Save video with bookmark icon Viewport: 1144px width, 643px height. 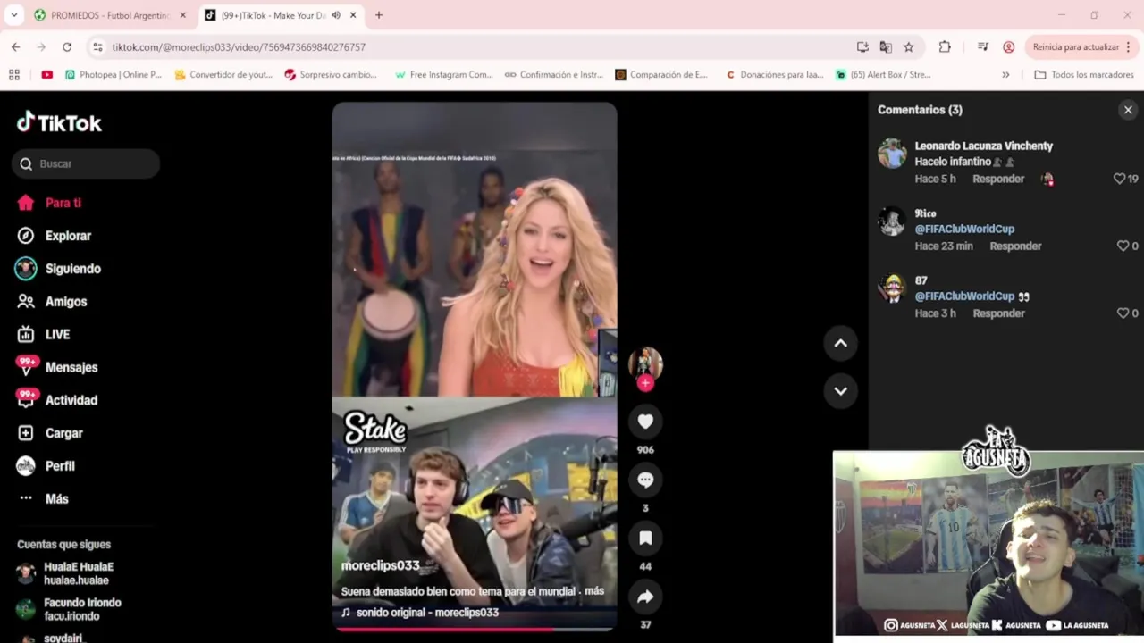[645, 538]
